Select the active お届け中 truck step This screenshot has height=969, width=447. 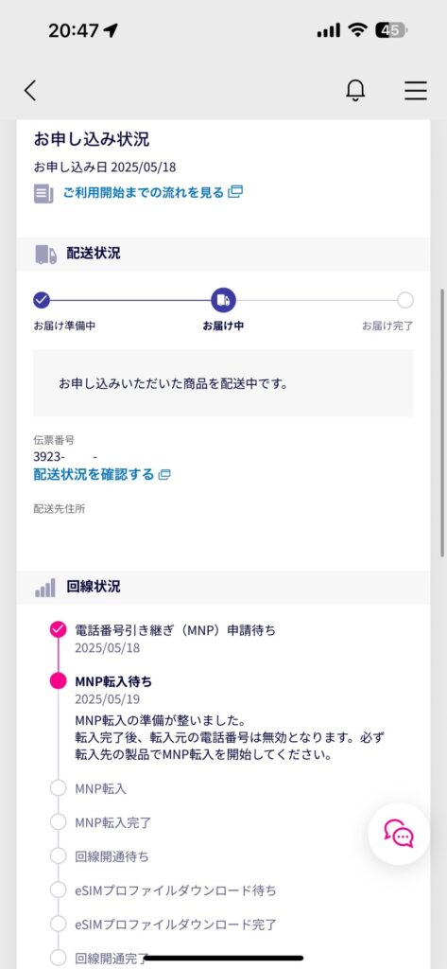coord(223,300)
